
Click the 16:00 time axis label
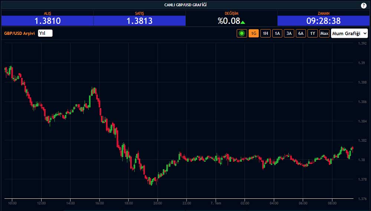click(x=99, y=203)
